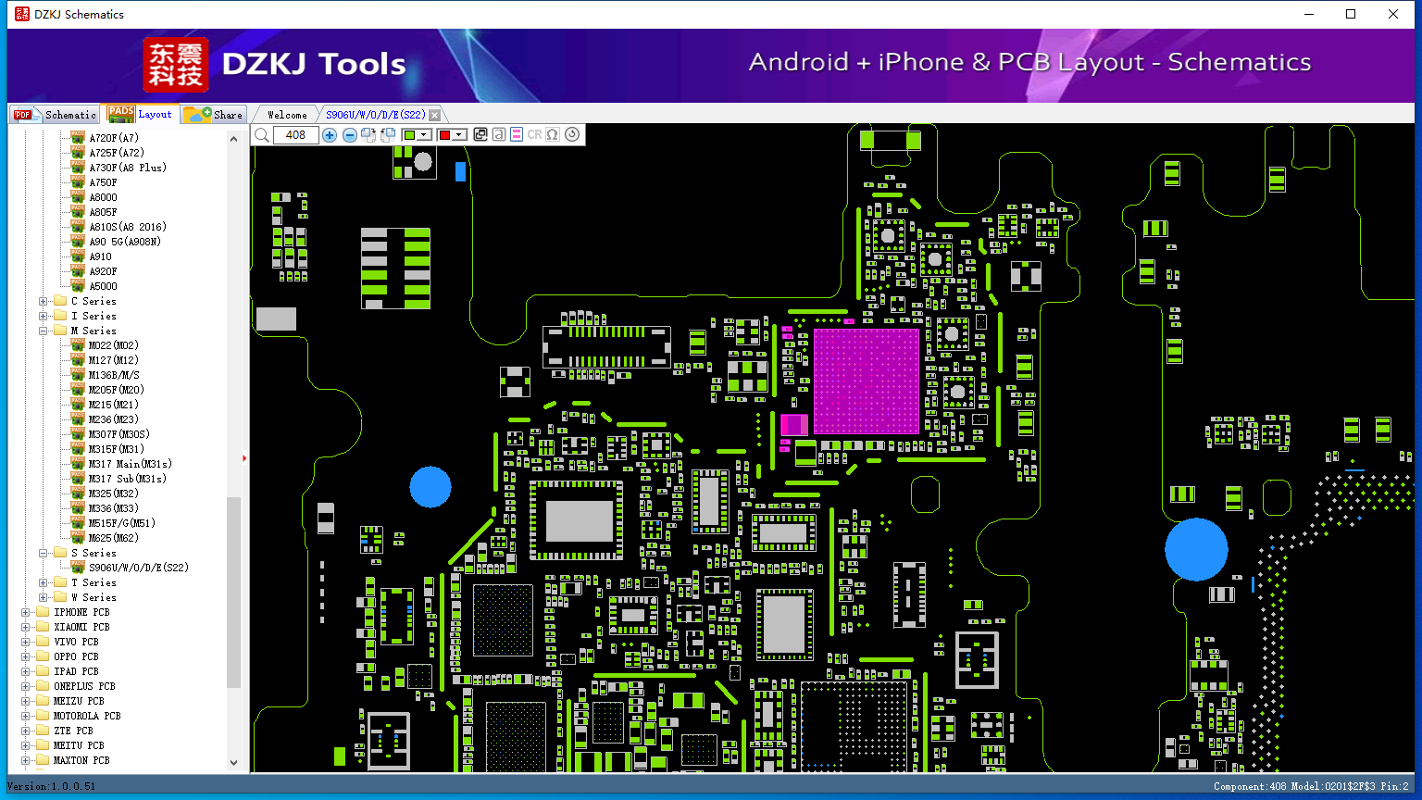Viewport: 1422px width, 800px height.
Task: Expand the I Series folder
Action: click(x=44, y=316)
